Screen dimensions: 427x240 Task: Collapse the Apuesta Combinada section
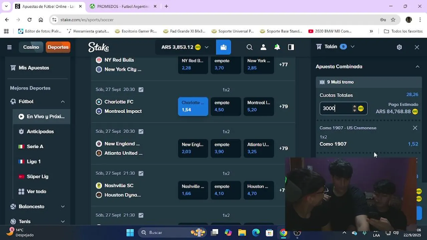coord(417,67)
